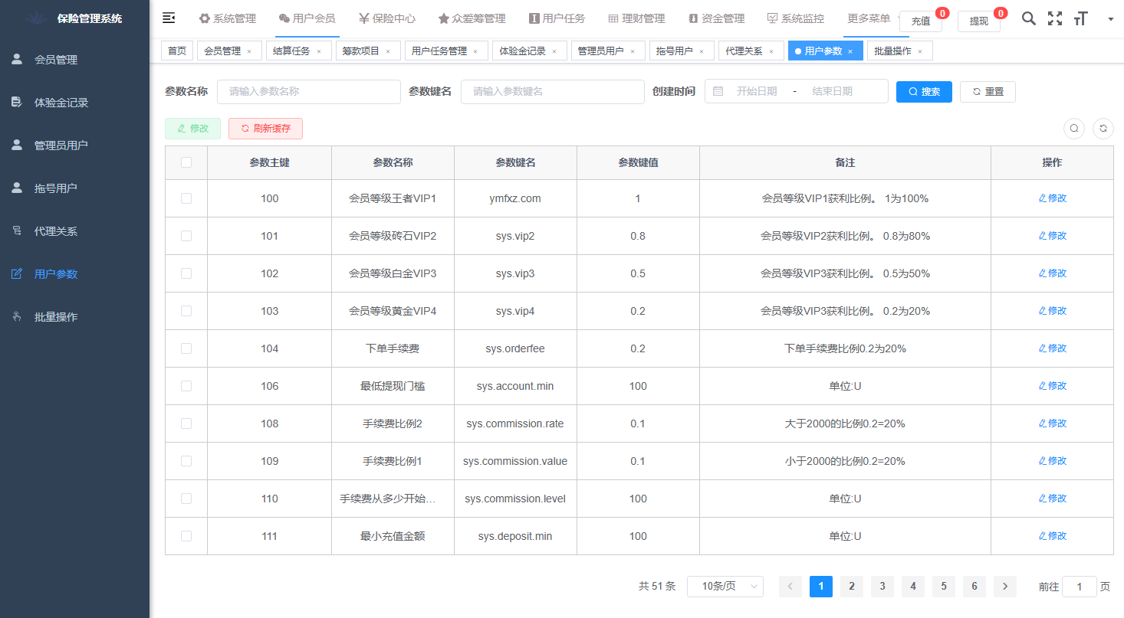Click the calendar icon in 创建时间 field

click(718, 91)
